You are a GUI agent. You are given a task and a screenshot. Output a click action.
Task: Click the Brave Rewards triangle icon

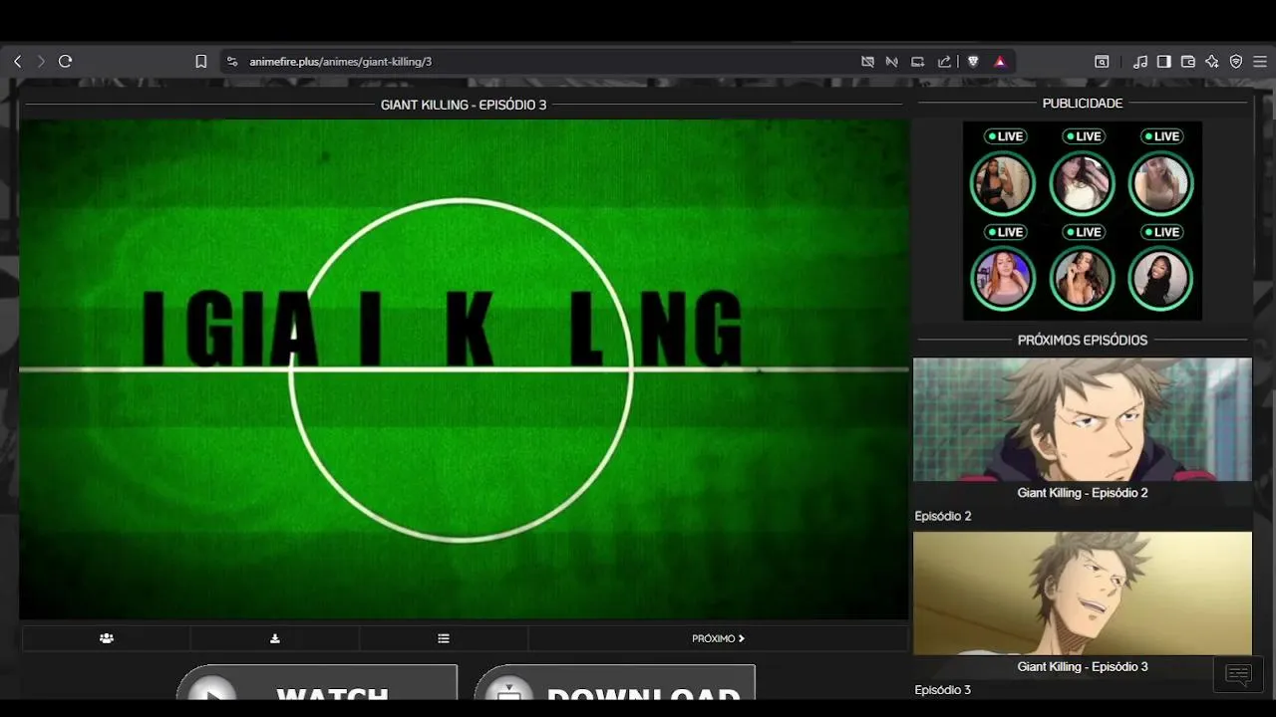1000,62
